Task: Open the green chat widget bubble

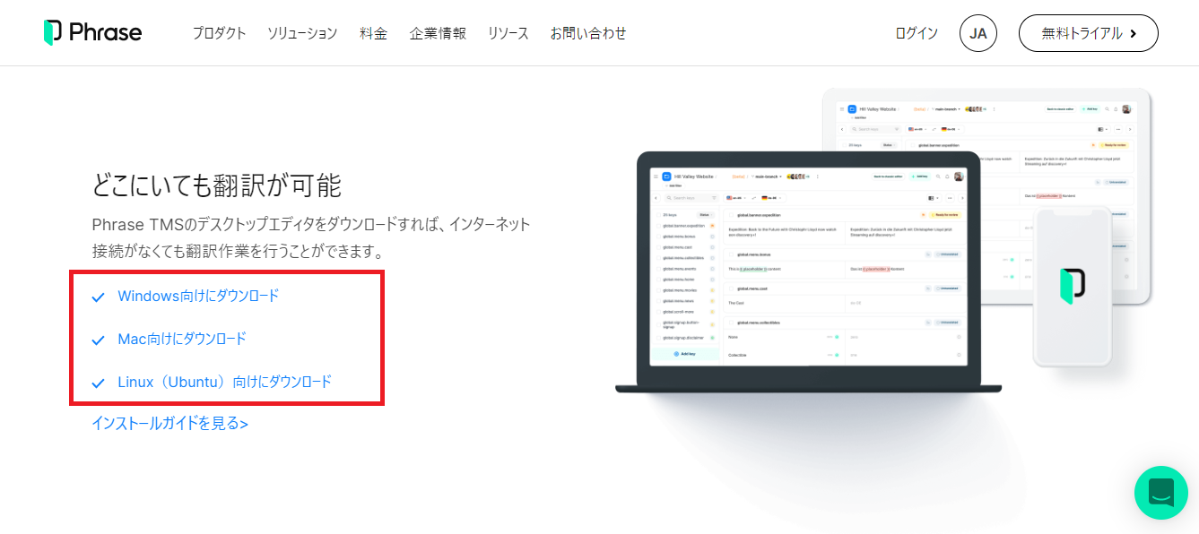Action: point(1160,493)
